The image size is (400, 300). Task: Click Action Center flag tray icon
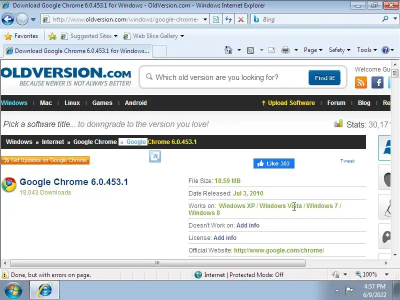349,290
